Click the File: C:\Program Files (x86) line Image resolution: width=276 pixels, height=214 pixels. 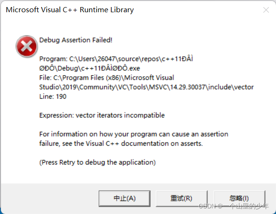click(x=106, y=78)
